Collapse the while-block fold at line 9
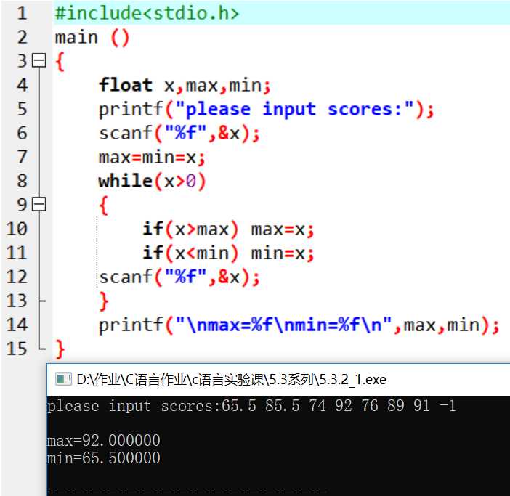This screenshot has width=510, height=496. (39, 204)
